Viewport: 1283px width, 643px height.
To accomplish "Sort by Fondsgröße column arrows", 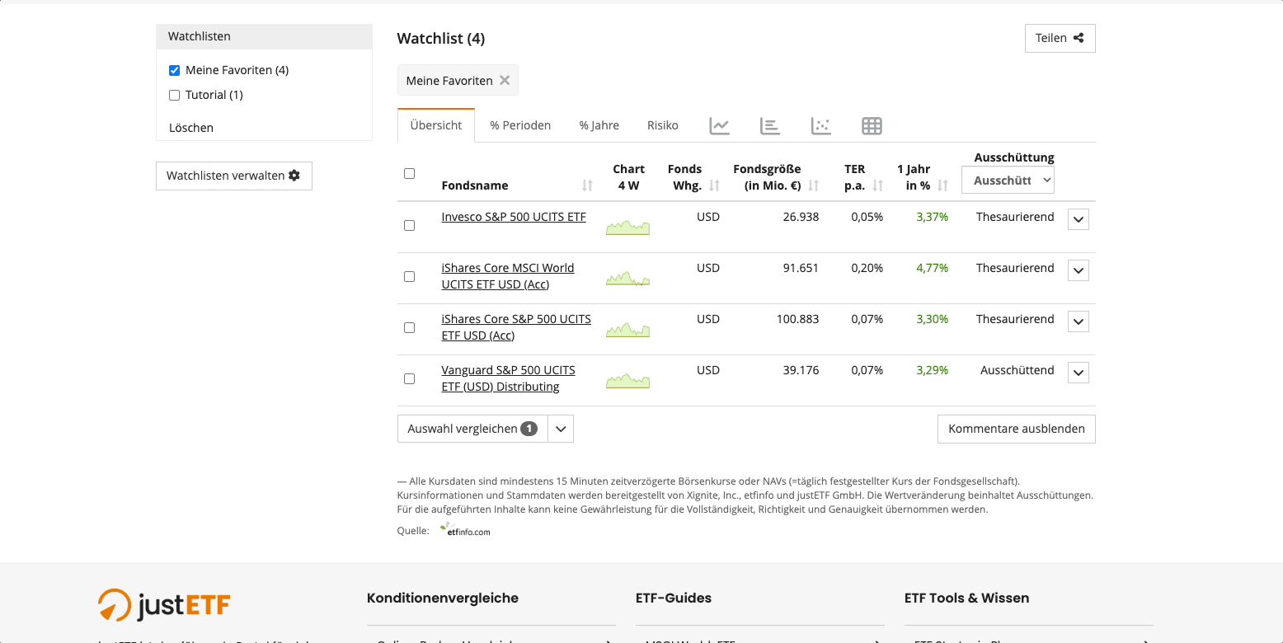I will [814, 185].
